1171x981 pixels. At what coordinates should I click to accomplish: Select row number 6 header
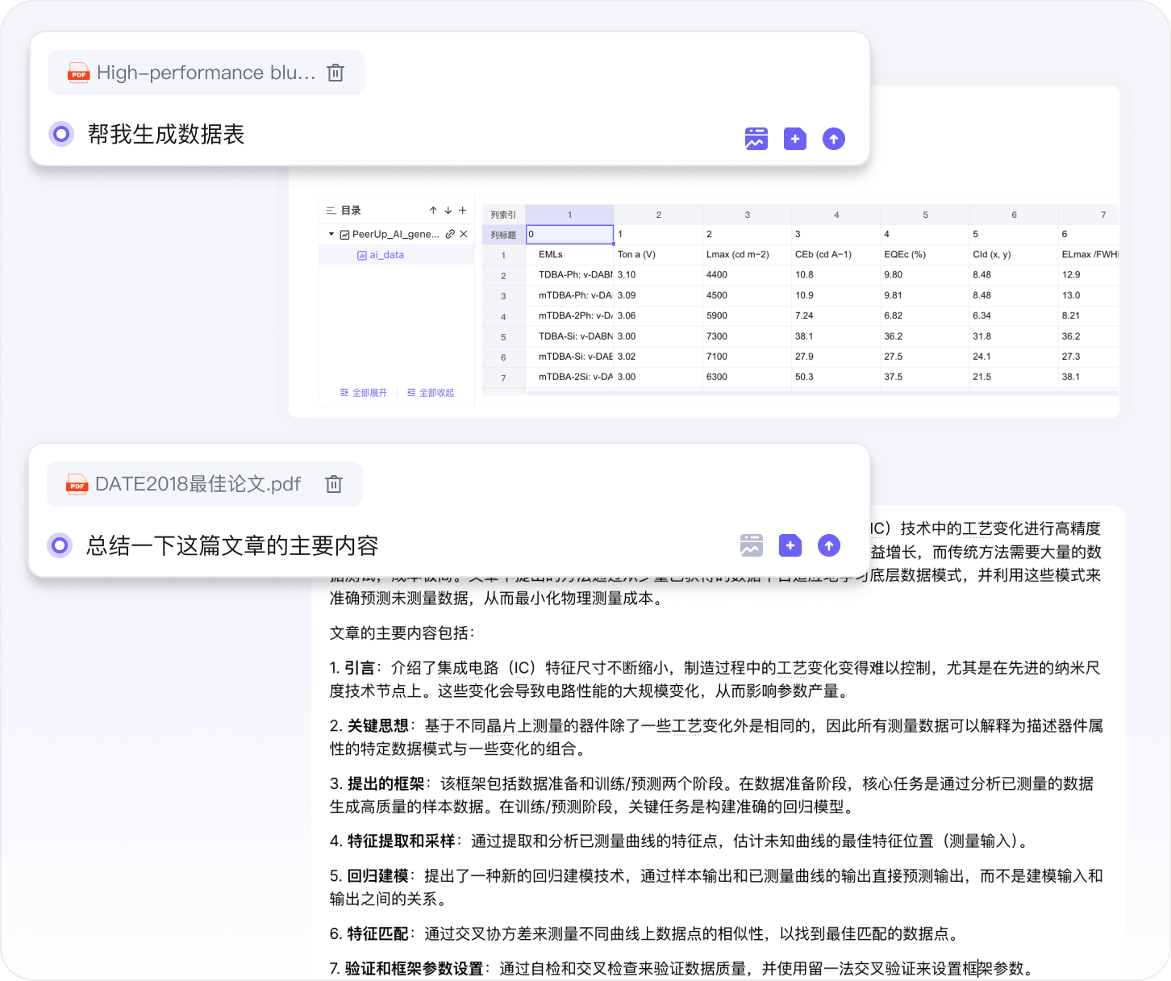503,357
